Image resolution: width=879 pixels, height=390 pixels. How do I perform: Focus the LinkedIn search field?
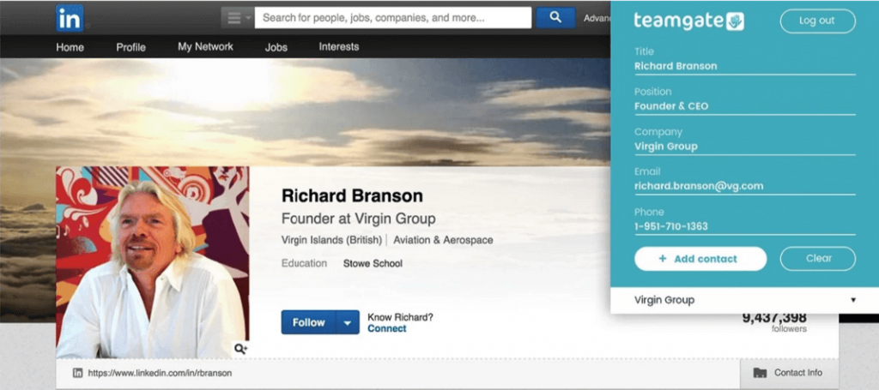tap(393, 18)
